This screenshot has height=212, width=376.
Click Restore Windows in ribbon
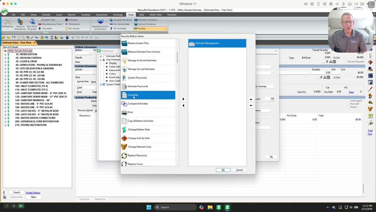145,24
